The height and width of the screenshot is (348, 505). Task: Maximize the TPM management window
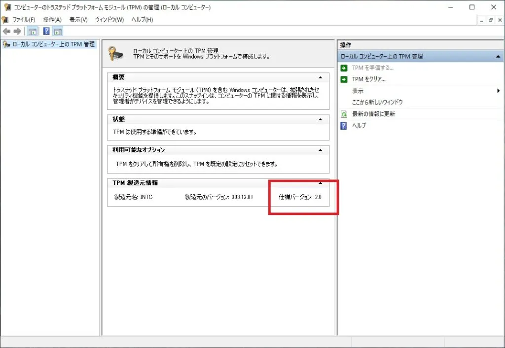[472, 7]
